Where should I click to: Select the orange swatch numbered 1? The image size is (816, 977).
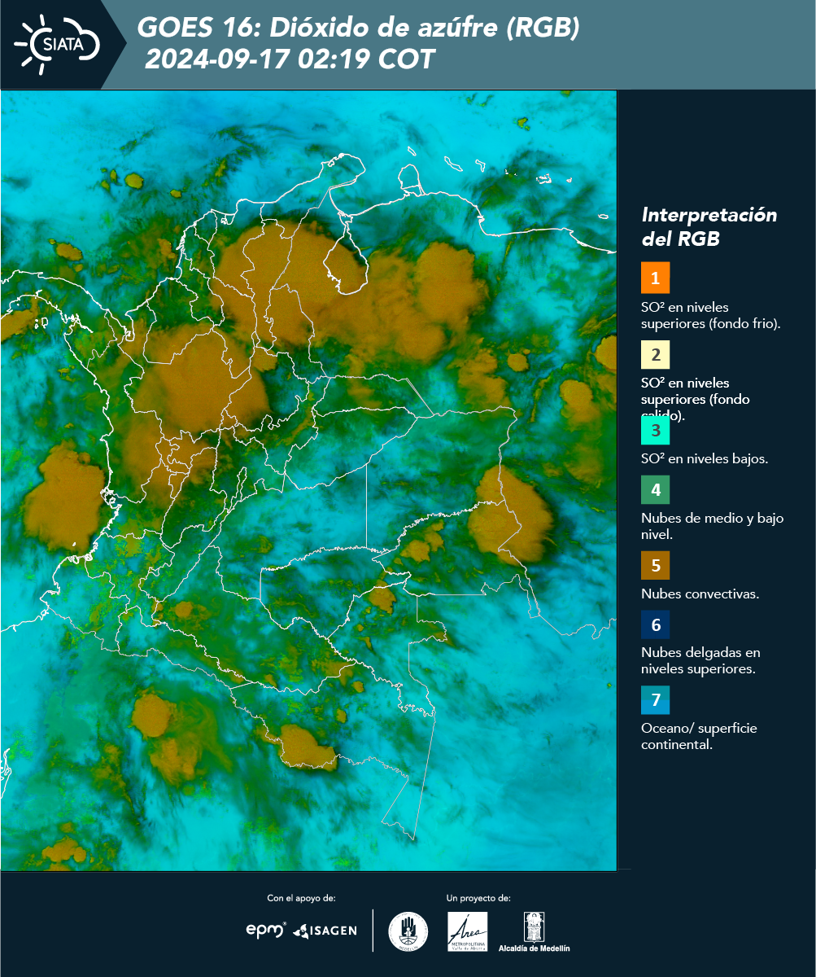[x=655, y=278]
